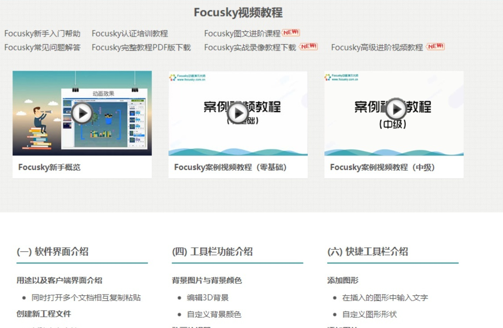Open 自定义背景颜色 item

click(x=214, y=314)
